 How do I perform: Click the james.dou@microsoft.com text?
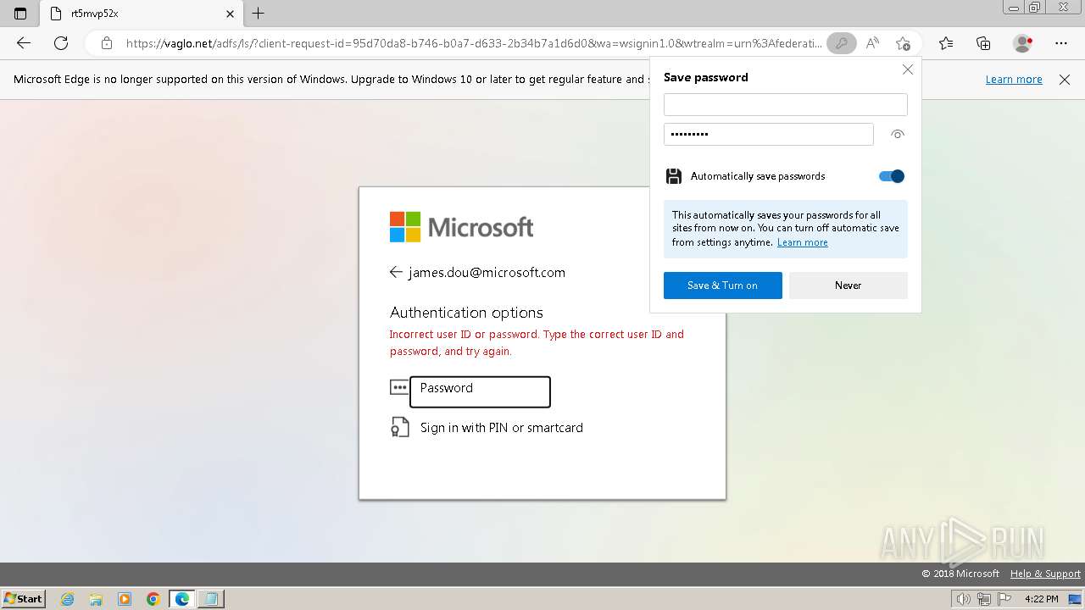(x=487, y=272)
